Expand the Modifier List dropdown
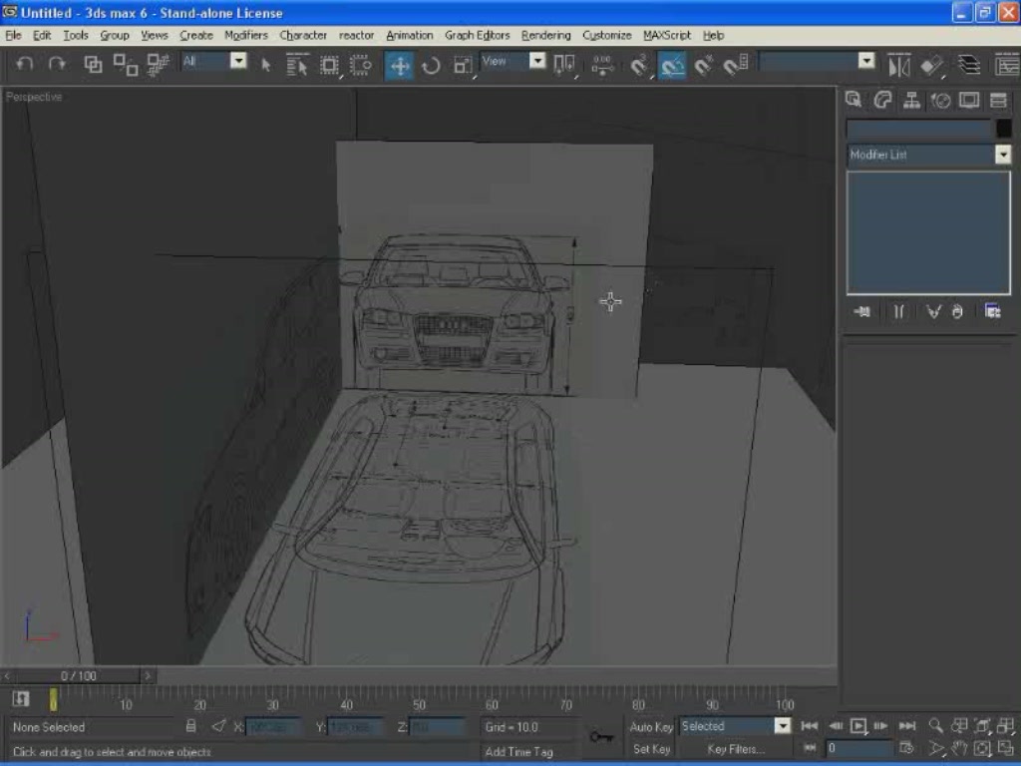1021x766 pixels. pyautogui.click(x=1002, y=155)
